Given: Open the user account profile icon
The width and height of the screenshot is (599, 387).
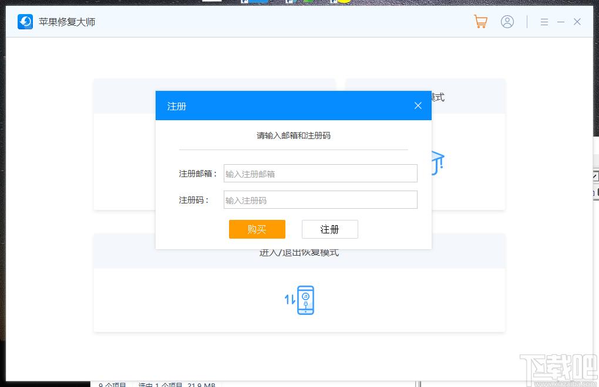Looking at the screenshot, I should [x=507, y=22].
